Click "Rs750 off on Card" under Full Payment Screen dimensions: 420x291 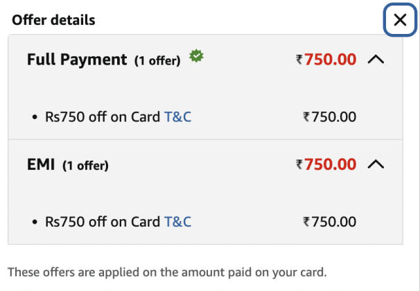pos(103,117)
